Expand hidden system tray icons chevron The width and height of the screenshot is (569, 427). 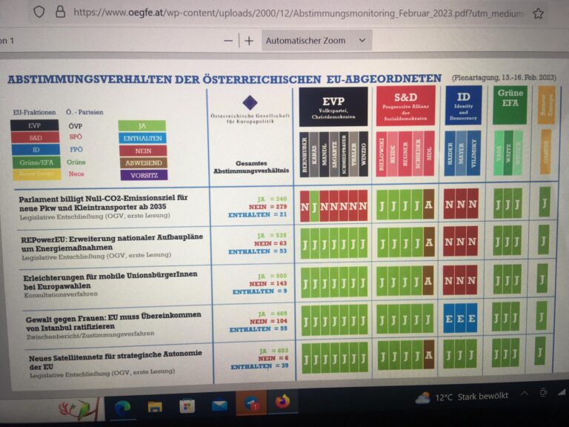pyautogui.click(x=525, y=394)
